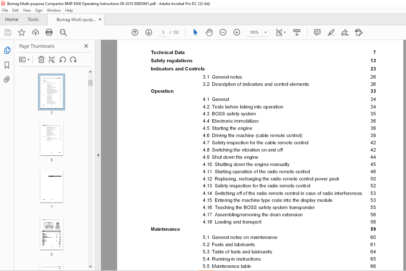
Task: Click 'Technical Data' contents entry
Action: pos(168,53)
